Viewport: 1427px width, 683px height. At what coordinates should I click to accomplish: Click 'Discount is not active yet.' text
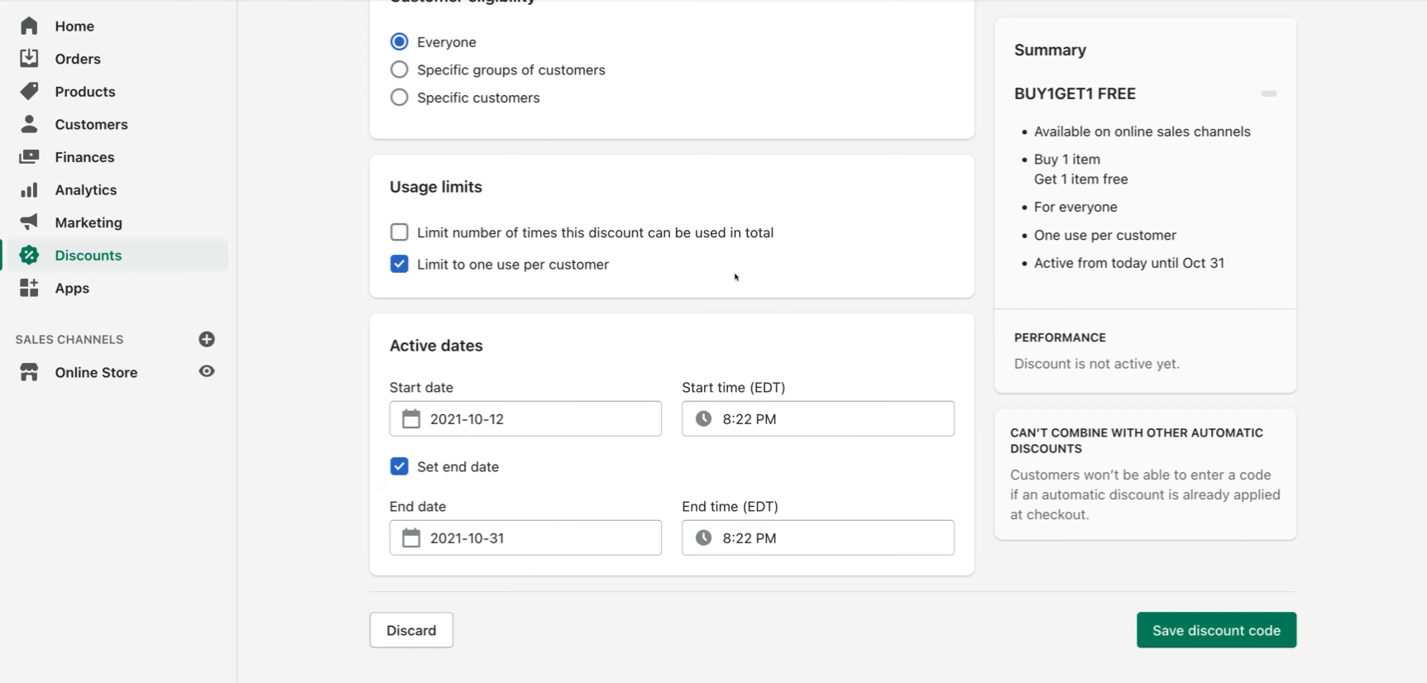(1097, 364)
